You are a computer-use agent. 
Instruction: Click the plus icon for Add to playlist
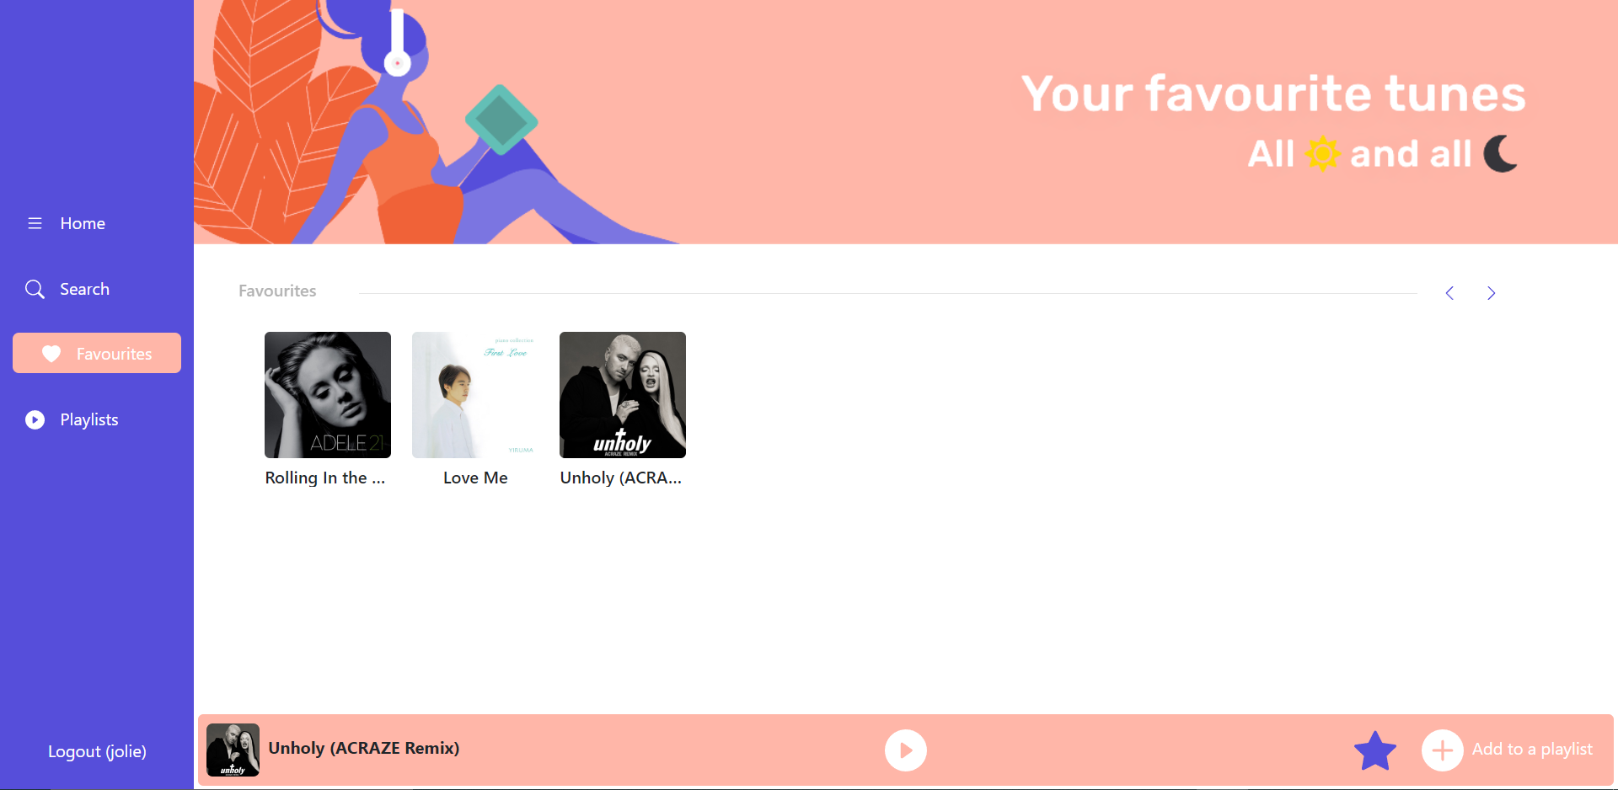(x=1443, y=750)
